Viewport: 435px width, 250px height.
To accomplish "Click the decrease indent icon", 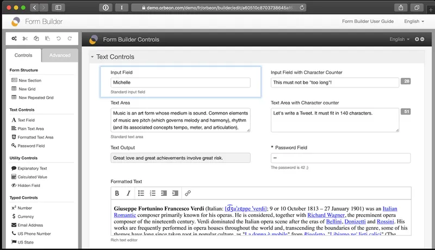I will pos(164,193).
